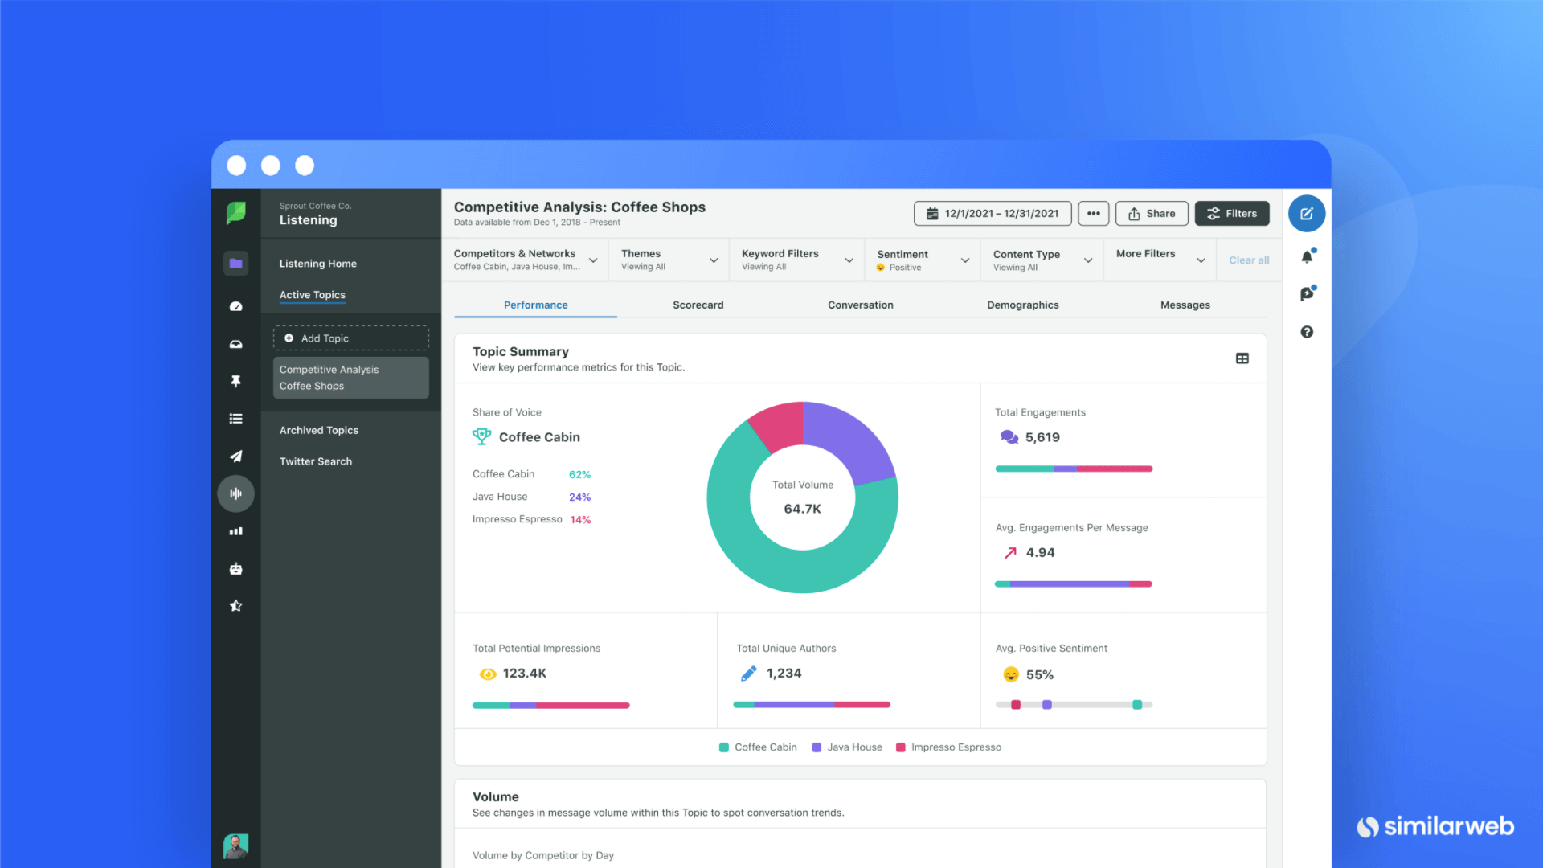Open the inbox tray sidebar icon
The image size is (1543, 868).
pyautogui.click(x=235, y=344)
